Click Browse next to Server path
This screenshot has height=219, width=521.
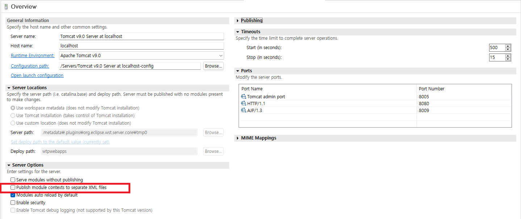click(x=213, y=132)
